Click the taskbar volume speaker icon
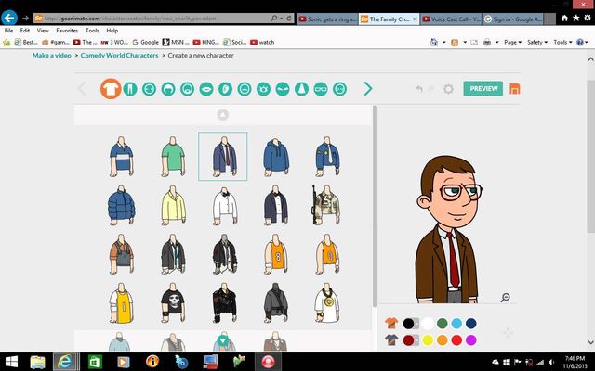The image size is (595, 371). point(551,363)
